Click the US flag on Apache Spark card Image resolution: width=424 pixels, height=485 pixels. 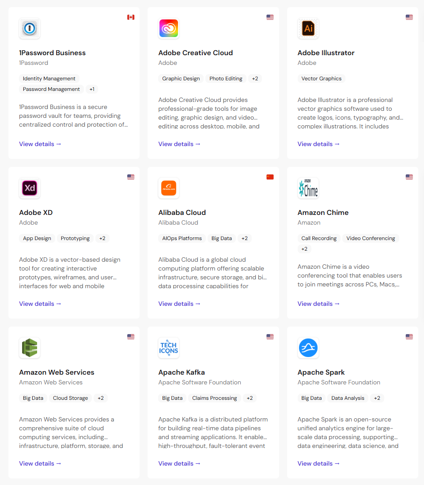pos(409,337)
